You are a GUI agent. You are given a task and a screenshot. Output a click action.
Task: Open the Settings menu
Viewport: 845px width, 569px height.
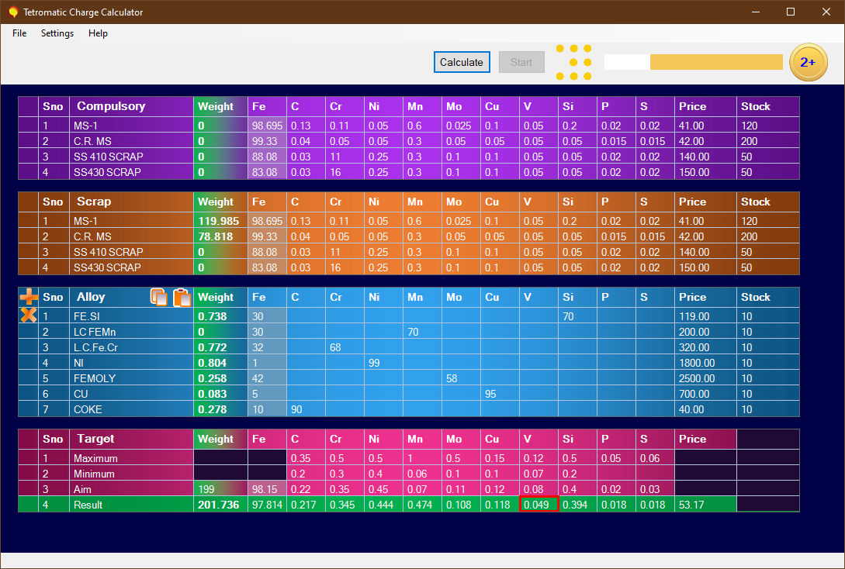[x=57, y=33]
